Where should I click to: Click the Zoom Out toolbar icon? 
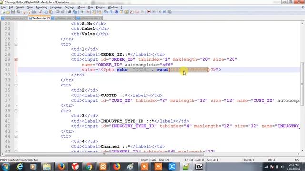point(88,12)
